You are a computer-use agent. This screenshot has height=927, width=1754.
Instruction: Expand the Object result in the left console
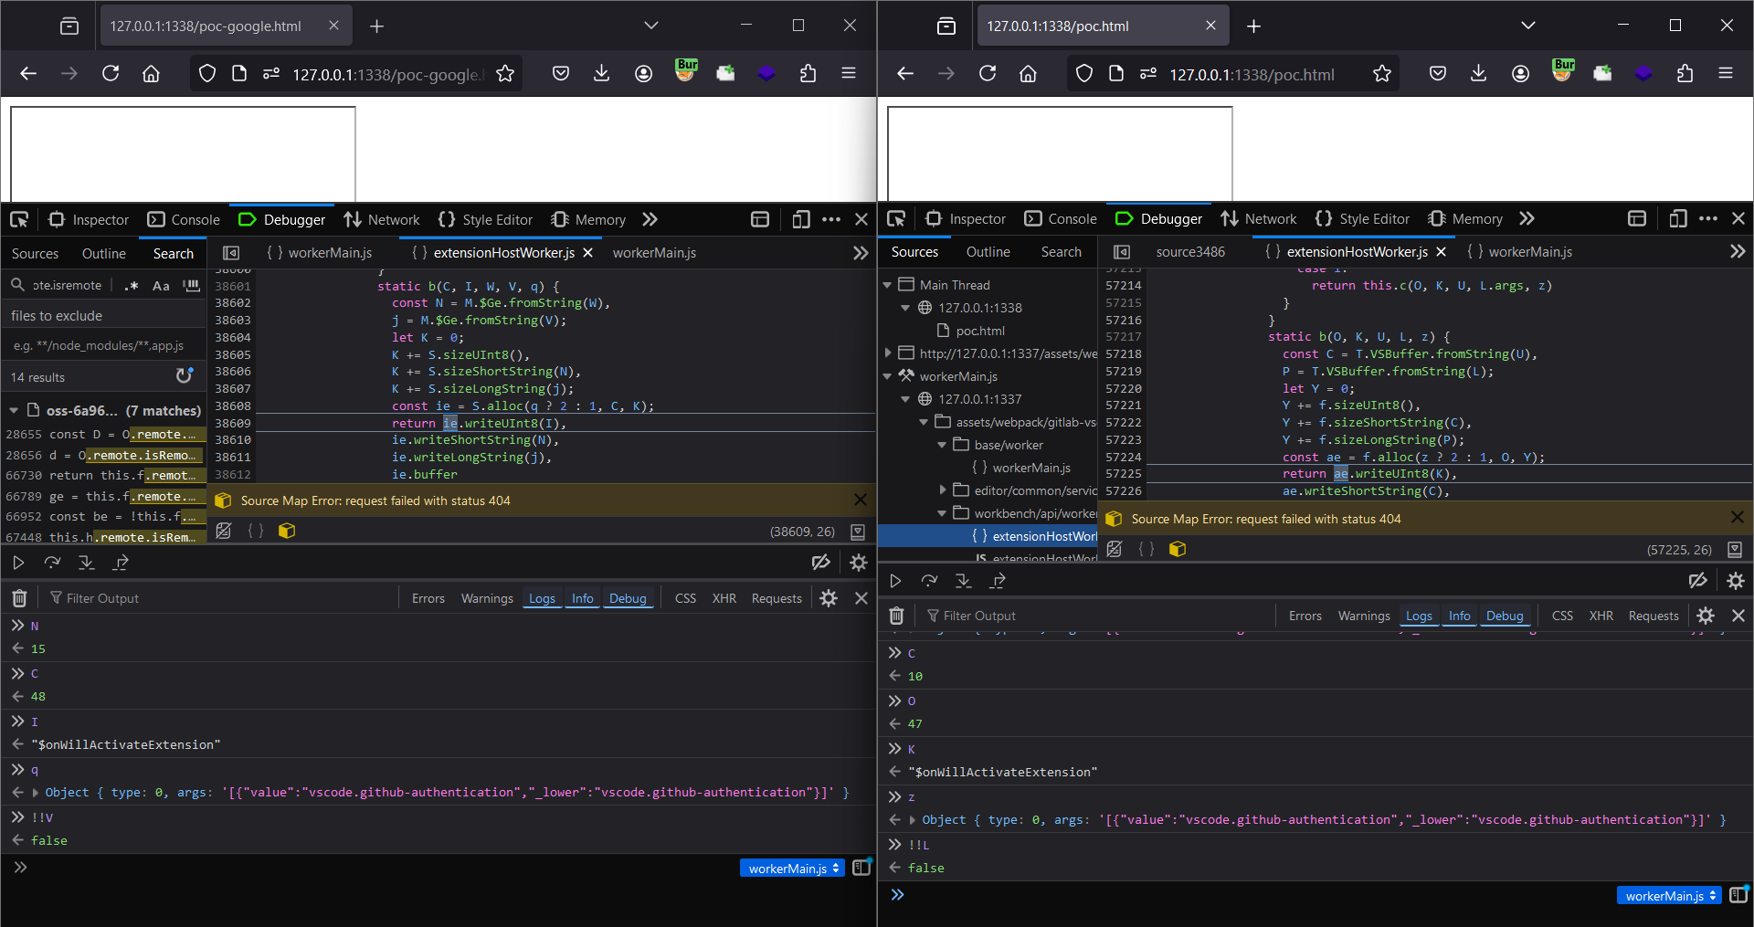pos(36,793)
